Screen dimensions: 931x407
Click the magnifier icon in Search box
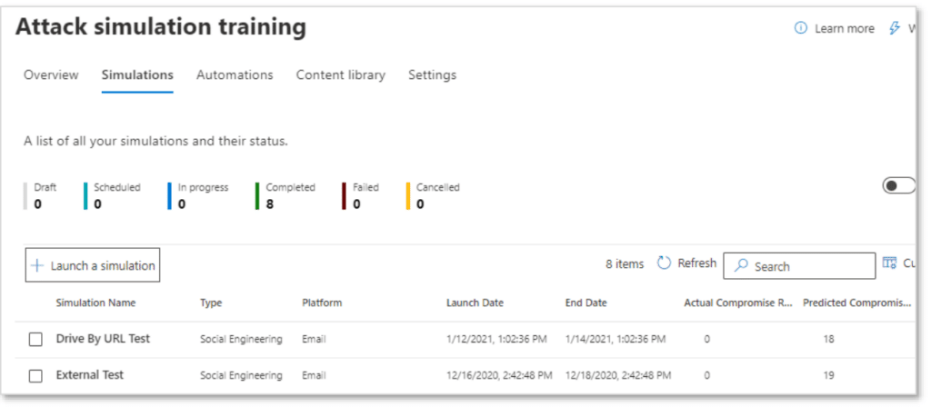pyautogui.click(x=741, y=266)
